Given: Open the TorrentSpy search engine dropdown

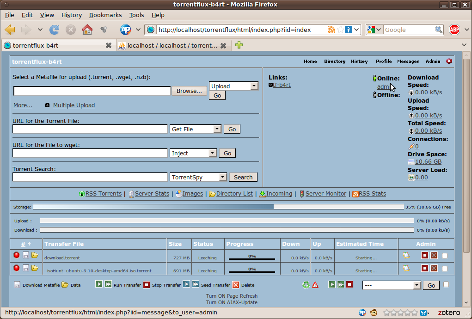Looking at the screenshot, I should [198, 177].
